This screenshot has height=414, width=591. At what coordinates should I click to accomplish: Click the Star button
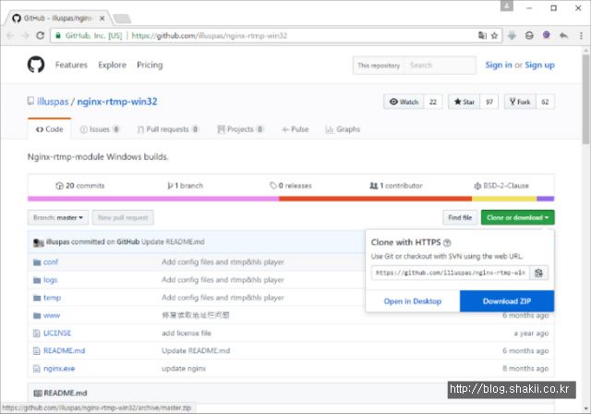(x=464, y=102)
